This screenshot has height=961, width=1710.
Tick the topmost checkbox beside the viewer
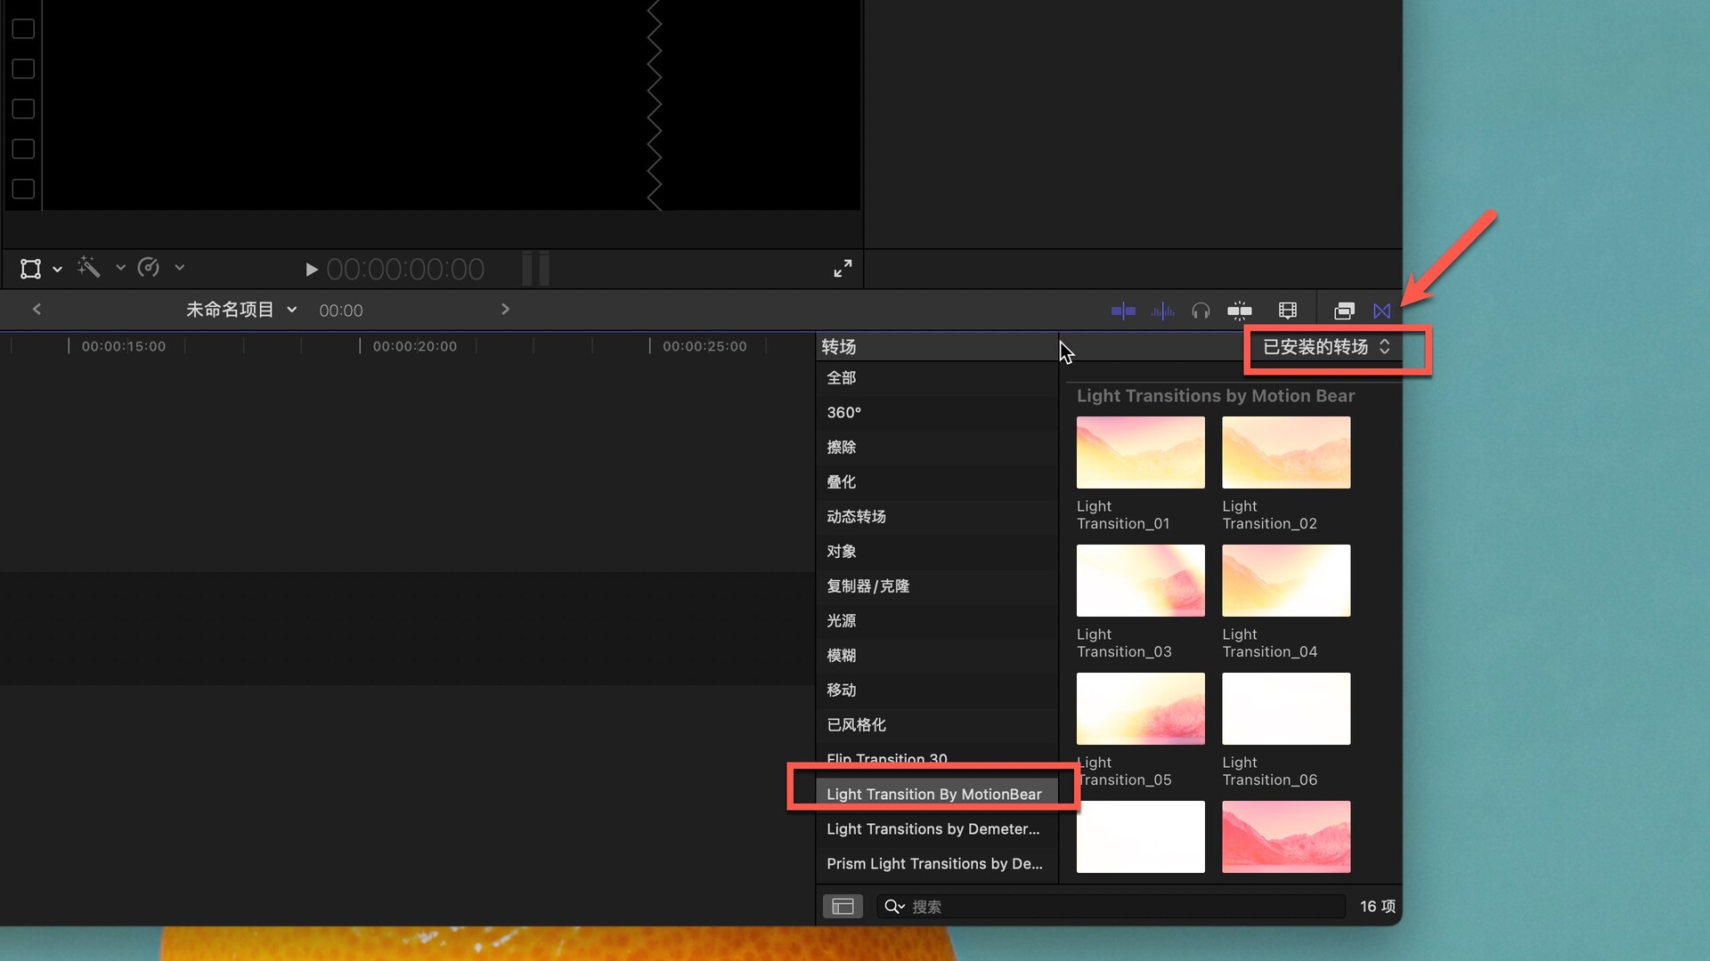(23, 28)
